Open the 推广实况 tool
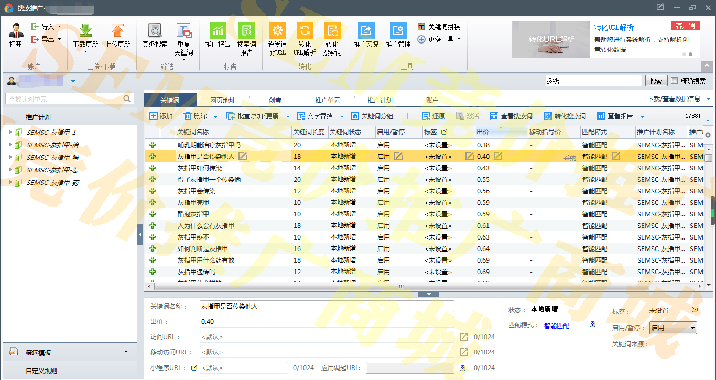This screenshot has width=716, height=380. [366, 31]
